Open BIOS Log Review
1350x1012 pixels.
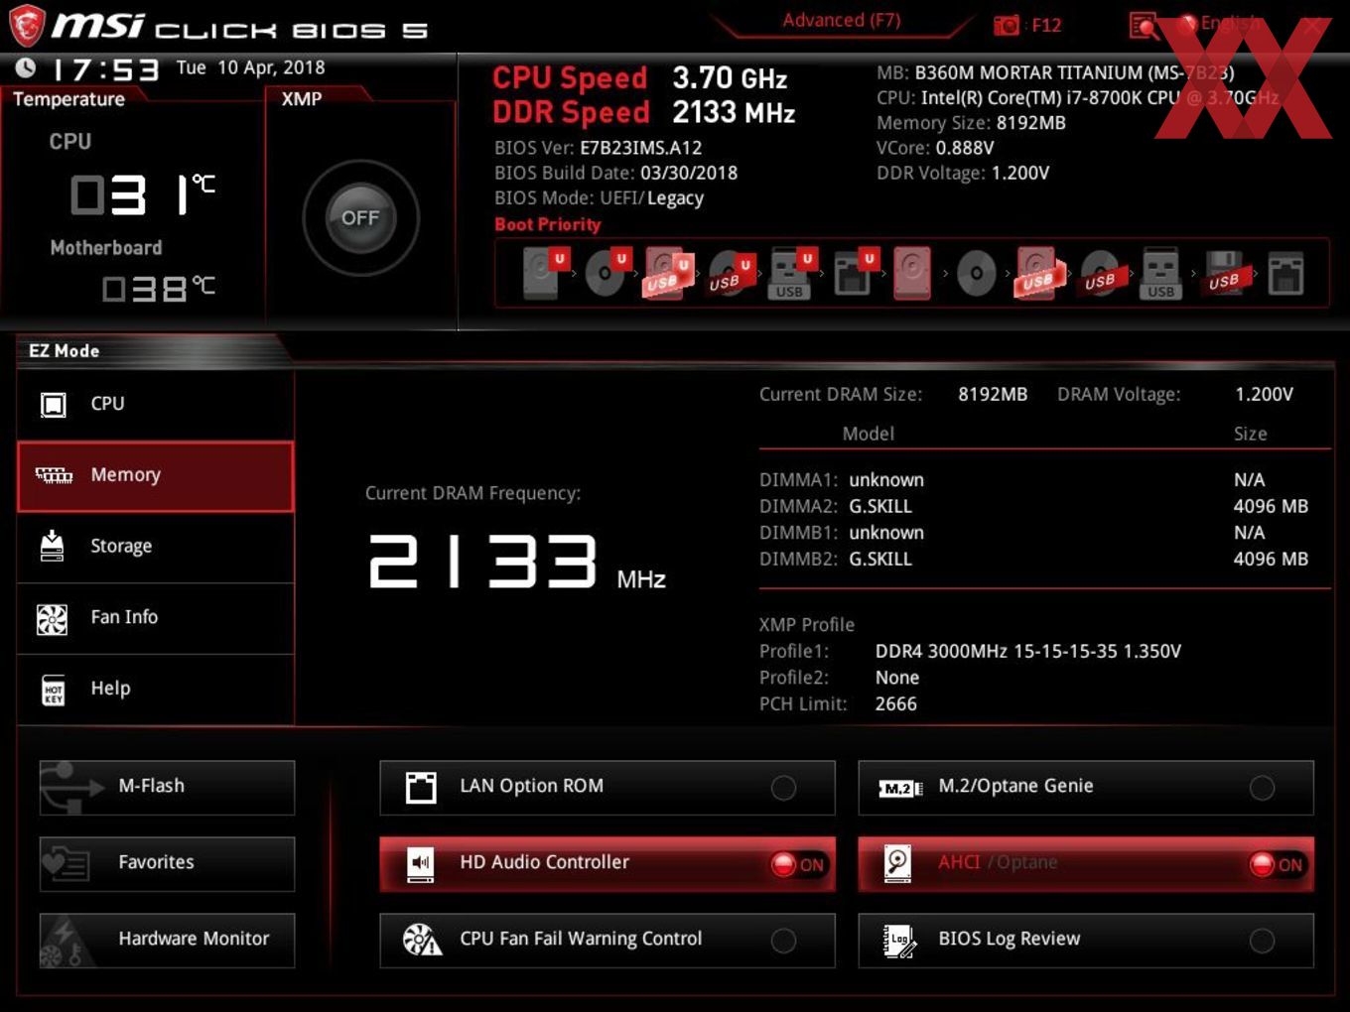(1086, 940)
